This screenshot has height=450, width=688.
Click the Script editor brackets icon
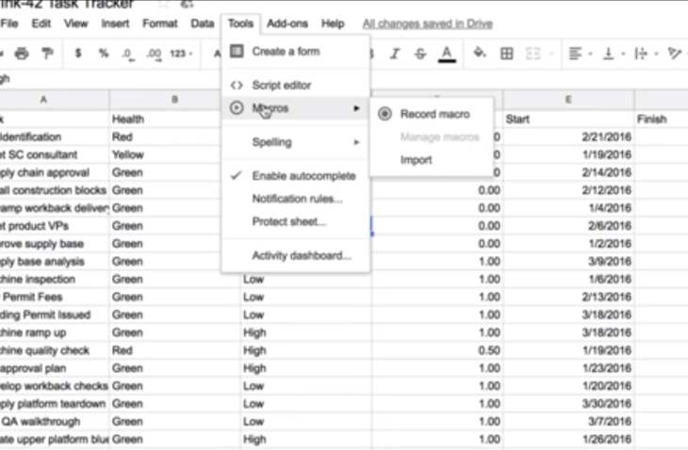(x=237, y=85)
